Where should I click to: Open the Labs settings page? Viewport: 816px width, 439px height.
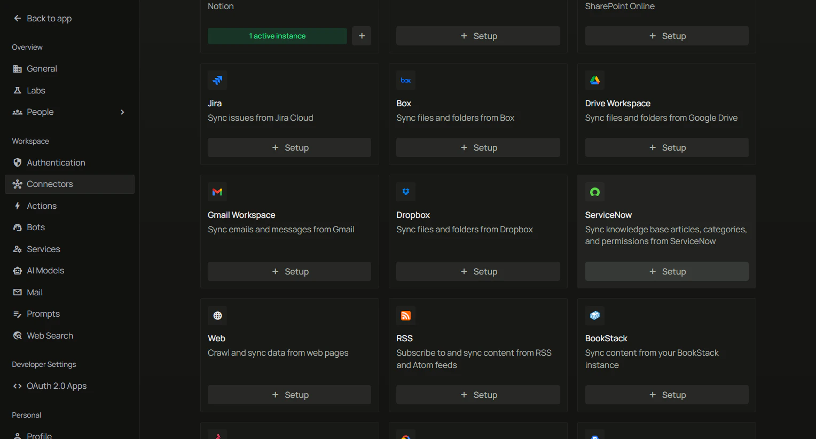[x=69, y=90]
